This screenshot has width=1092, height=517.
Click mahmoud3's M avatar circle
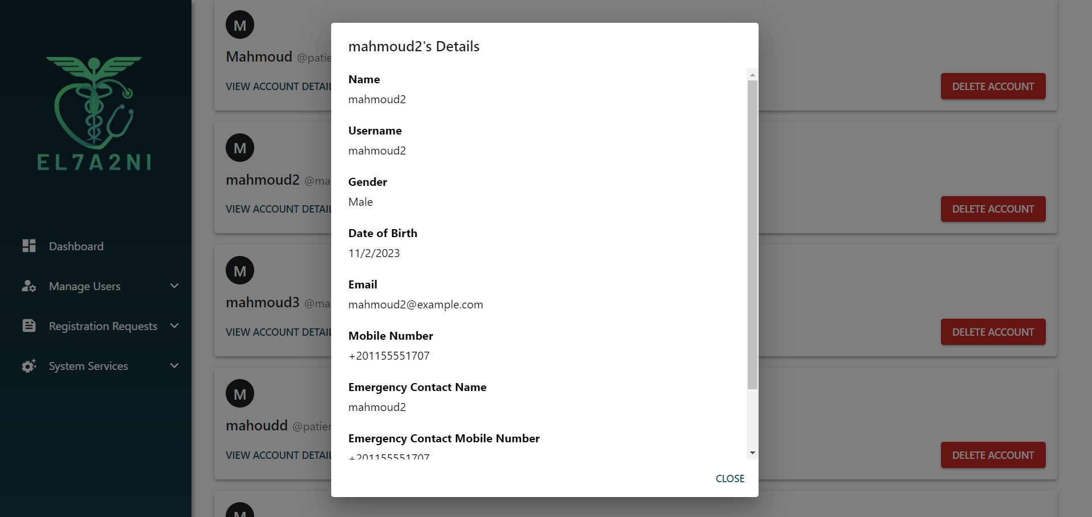[240, 271]
